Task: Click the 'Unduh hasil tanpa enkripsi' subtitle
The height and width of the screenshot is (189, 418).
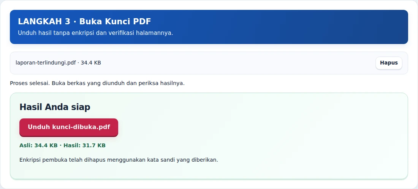Action: pos(95,33)
